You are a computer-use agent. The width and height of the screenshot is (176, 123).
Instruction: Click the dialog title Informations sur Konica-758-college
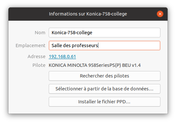pyautogui.click(x=88, y=14)
